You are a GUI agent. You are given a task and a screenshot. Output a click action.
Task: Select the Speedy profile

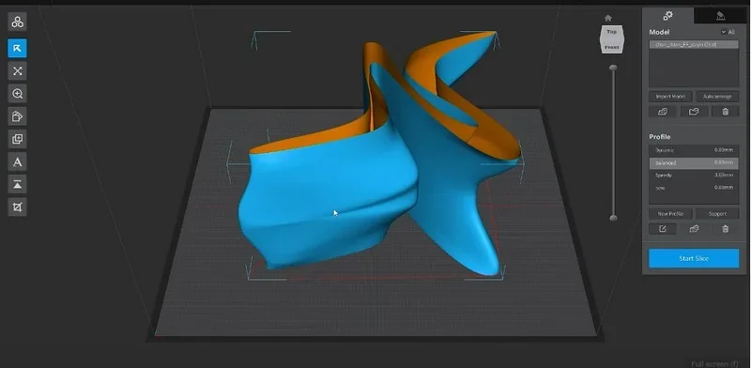[x=694, y=176]
